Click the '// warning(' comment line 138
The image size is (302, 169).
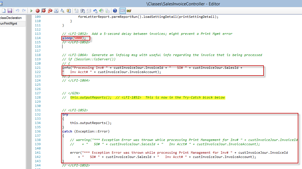[x=184, y=140]
